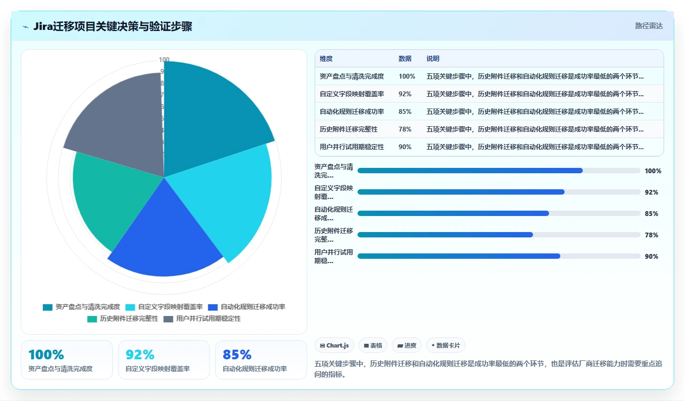Select table row 资产盘点与清洗完成度
This screenshot has width=685, height=401.
click(x=489, y=76)
